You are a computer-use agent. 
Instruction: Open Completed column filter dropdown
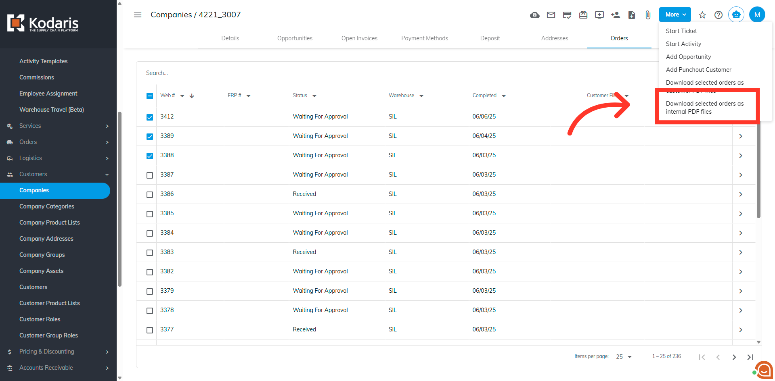click(504, 96)
